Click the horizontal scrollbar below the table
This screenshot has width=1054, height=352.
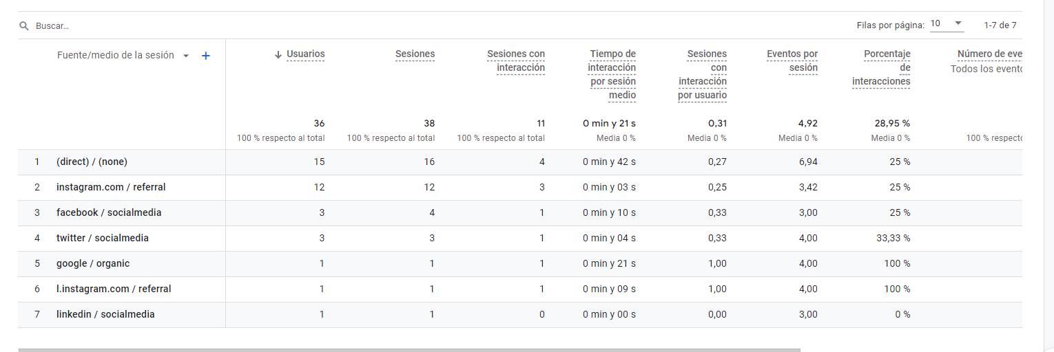[x=409, y=350]
